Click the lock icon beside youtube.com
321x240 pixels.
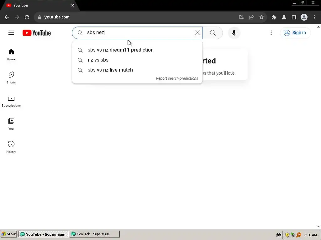point(39,17)
